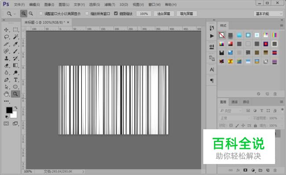Open the 图像(I) menu

49,4
